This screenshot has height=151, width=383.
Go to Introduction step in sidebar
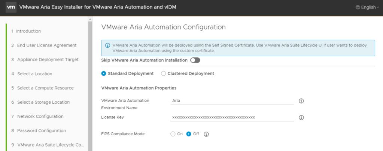click(x=29, y=31)
